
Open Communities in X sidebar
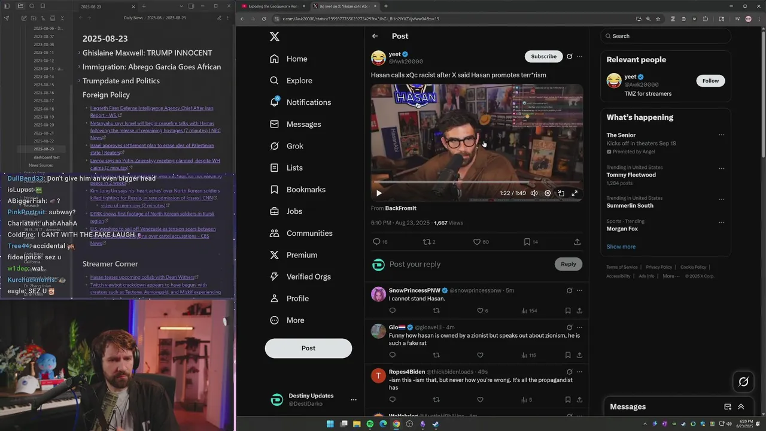point(301,233)
